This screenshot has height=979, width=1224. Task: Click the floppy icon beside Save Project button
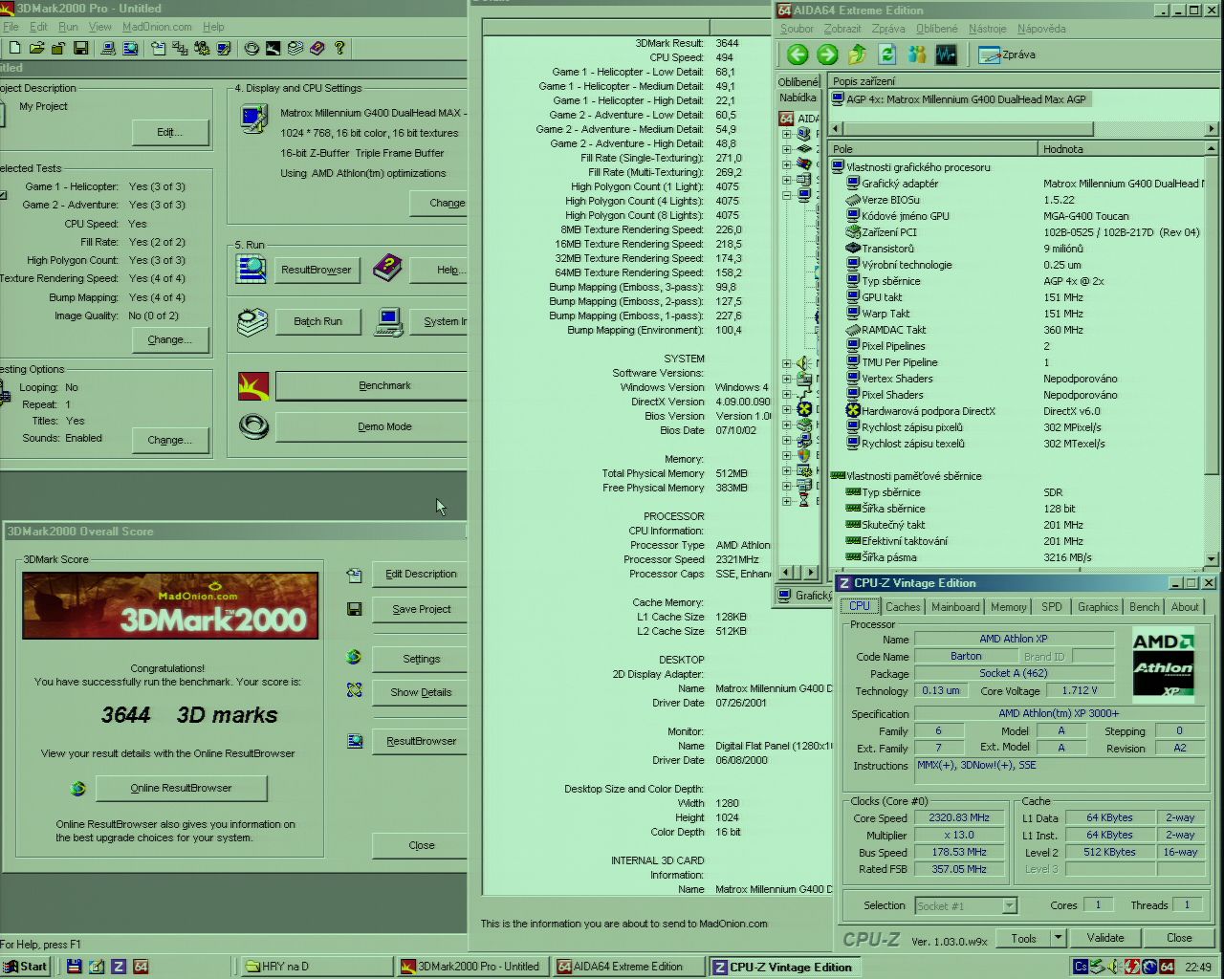coord(354,609)
